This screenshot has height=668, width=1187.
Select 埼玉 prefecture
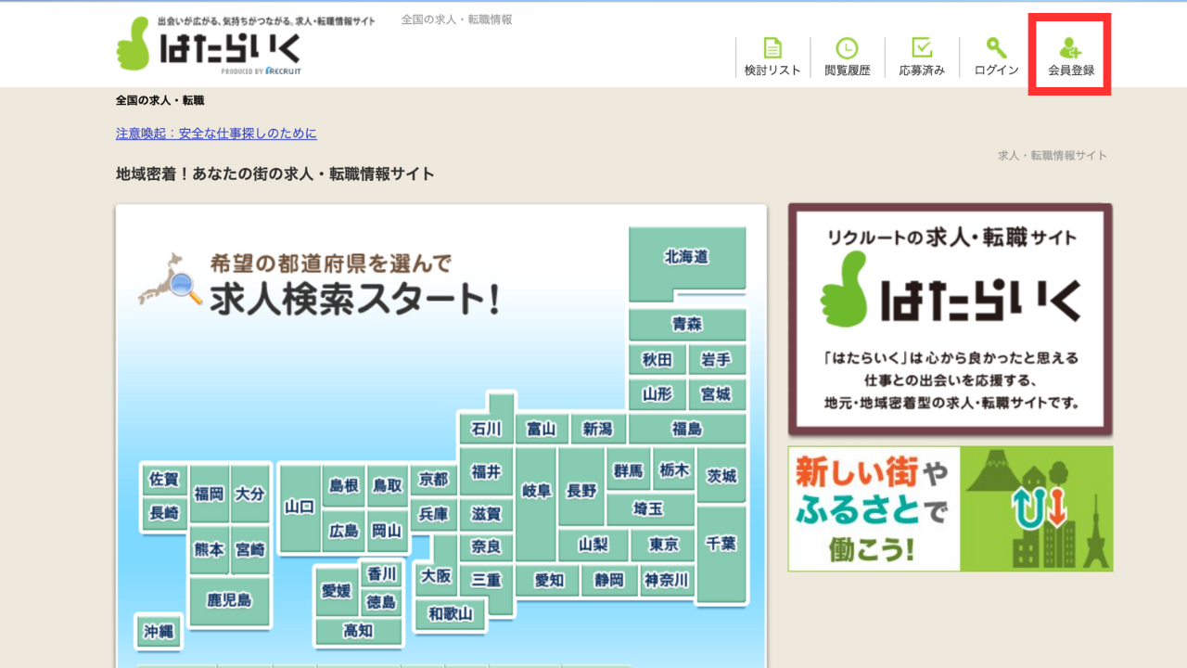point(649,509)
